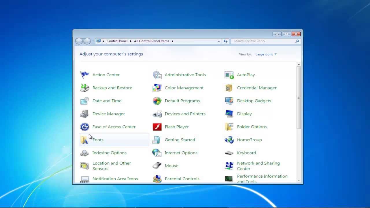The image size is (370, 208).
Task: Open the Administrative Tools gear icon
Action: click(157, 75)
